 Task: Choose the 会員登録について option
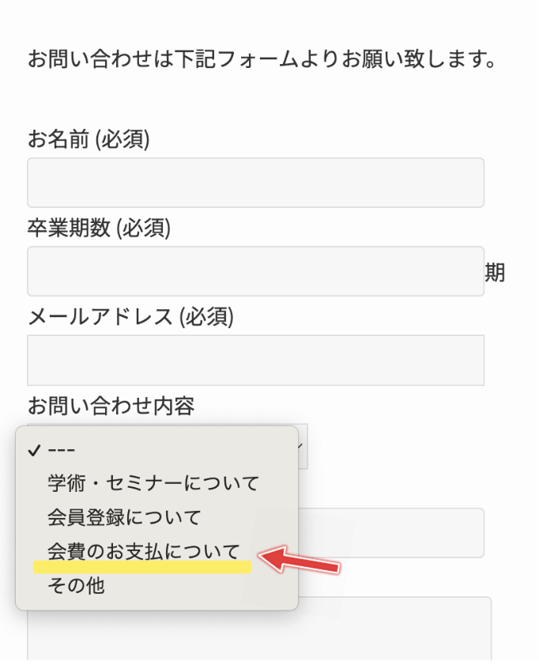click(125, 517)
